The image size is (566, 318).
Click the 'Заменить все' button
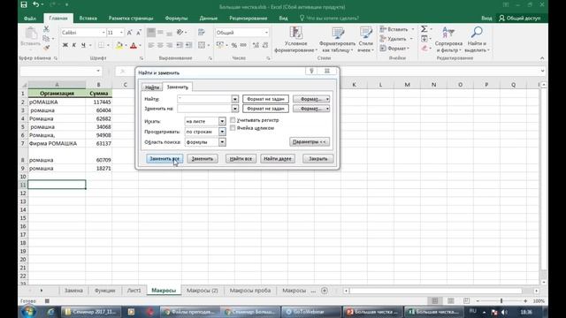click(164, 159)
